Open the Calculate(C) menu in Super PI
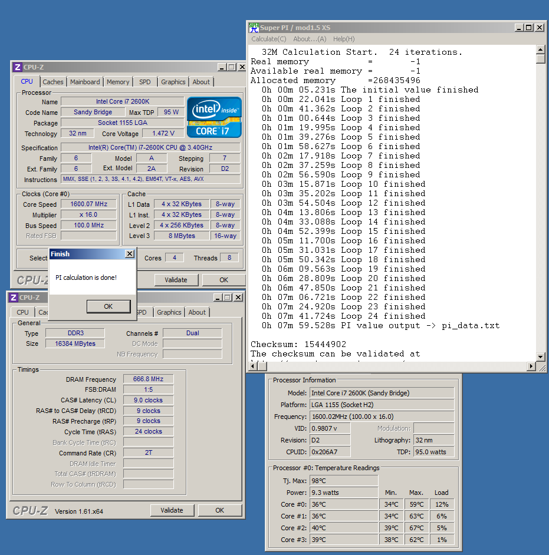The width and height of the screenshot is (549, 555). click(269, 39)
